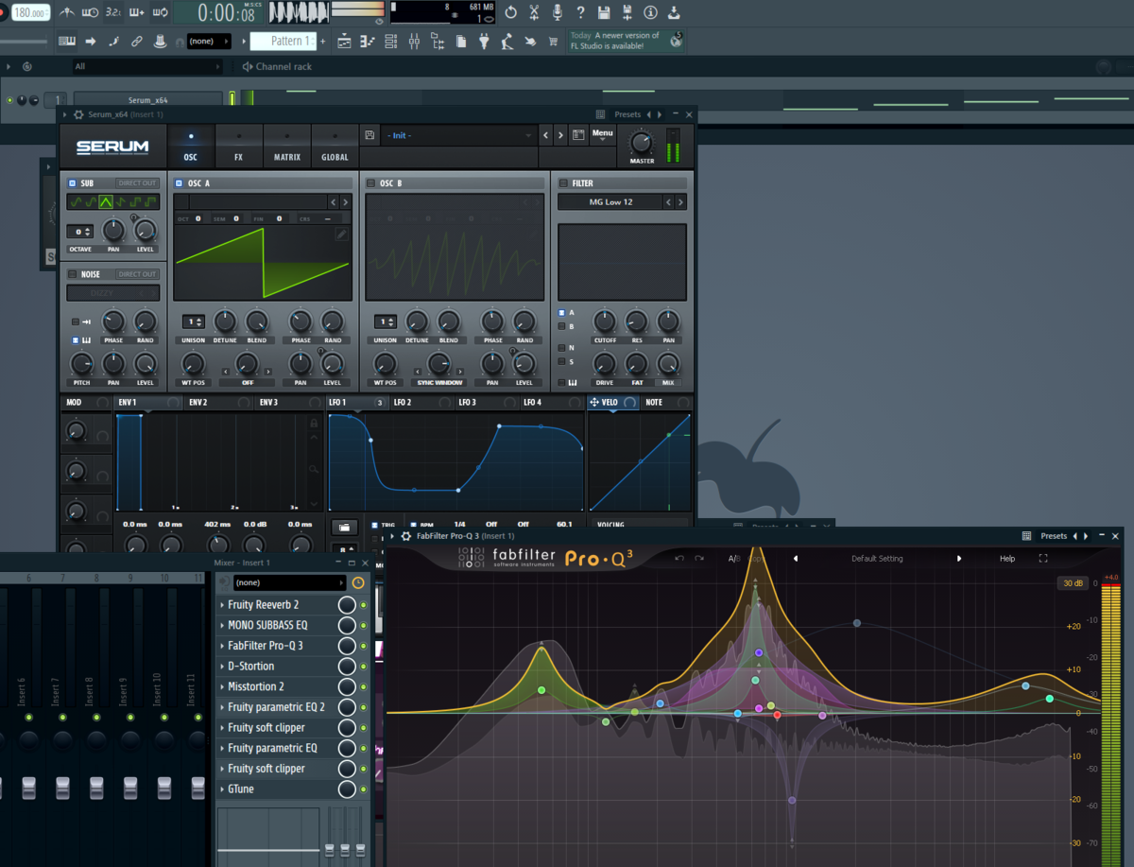This screenshot has height=867, width=1134.
Task: Click the typing keyboard to piano icon
Action: coord(67,42)
